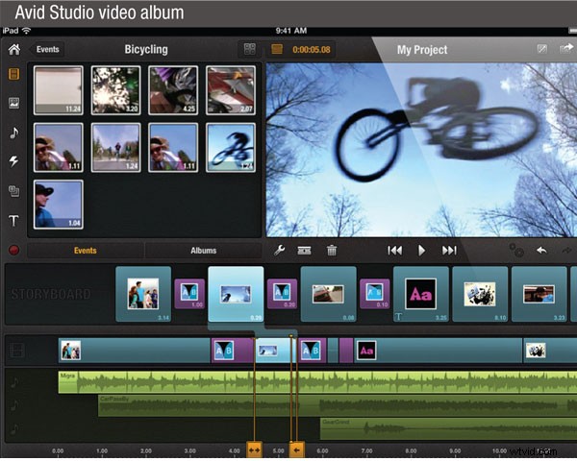Go to the Home screen icon
Screen dimensions: 577x461
click(14, 49)
